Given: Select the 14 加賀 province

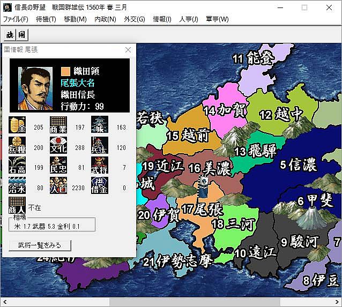Looking at the screenshot, I should pos(225,110).
